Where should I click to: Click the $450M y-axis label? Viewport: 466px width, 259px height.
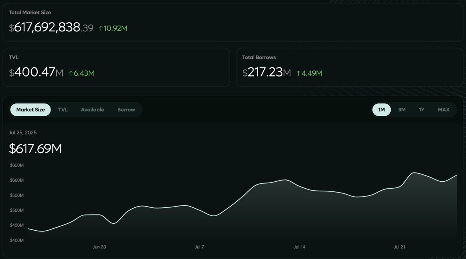pos(17,225)
